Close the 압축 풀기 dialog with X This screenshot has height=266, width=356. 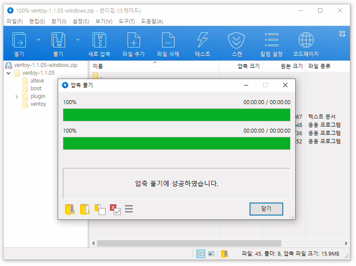(285, 85)
